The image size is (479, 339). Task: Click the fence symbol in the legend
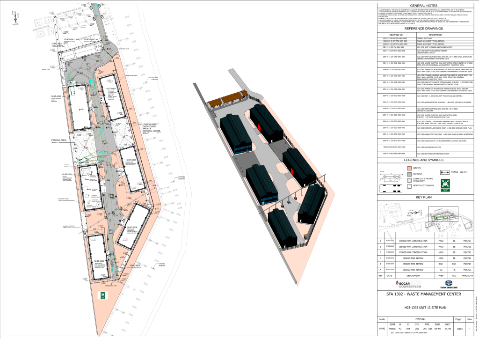point(446,173)
